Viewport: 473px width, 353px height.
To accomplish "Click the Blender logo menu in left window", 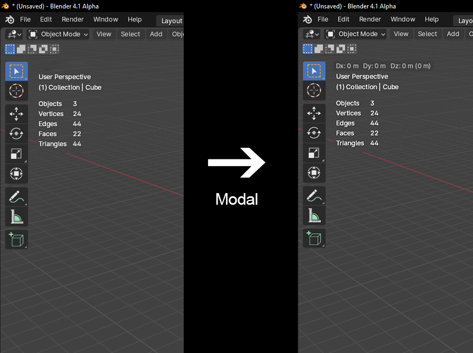I will (10, 20).
